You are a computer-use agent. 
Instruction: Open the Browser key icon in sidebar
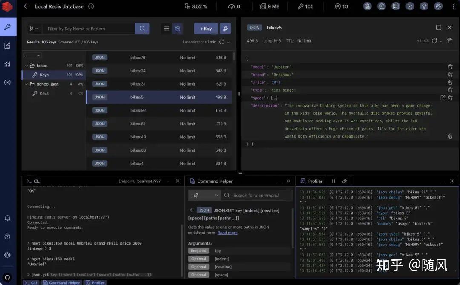[7, 27]
